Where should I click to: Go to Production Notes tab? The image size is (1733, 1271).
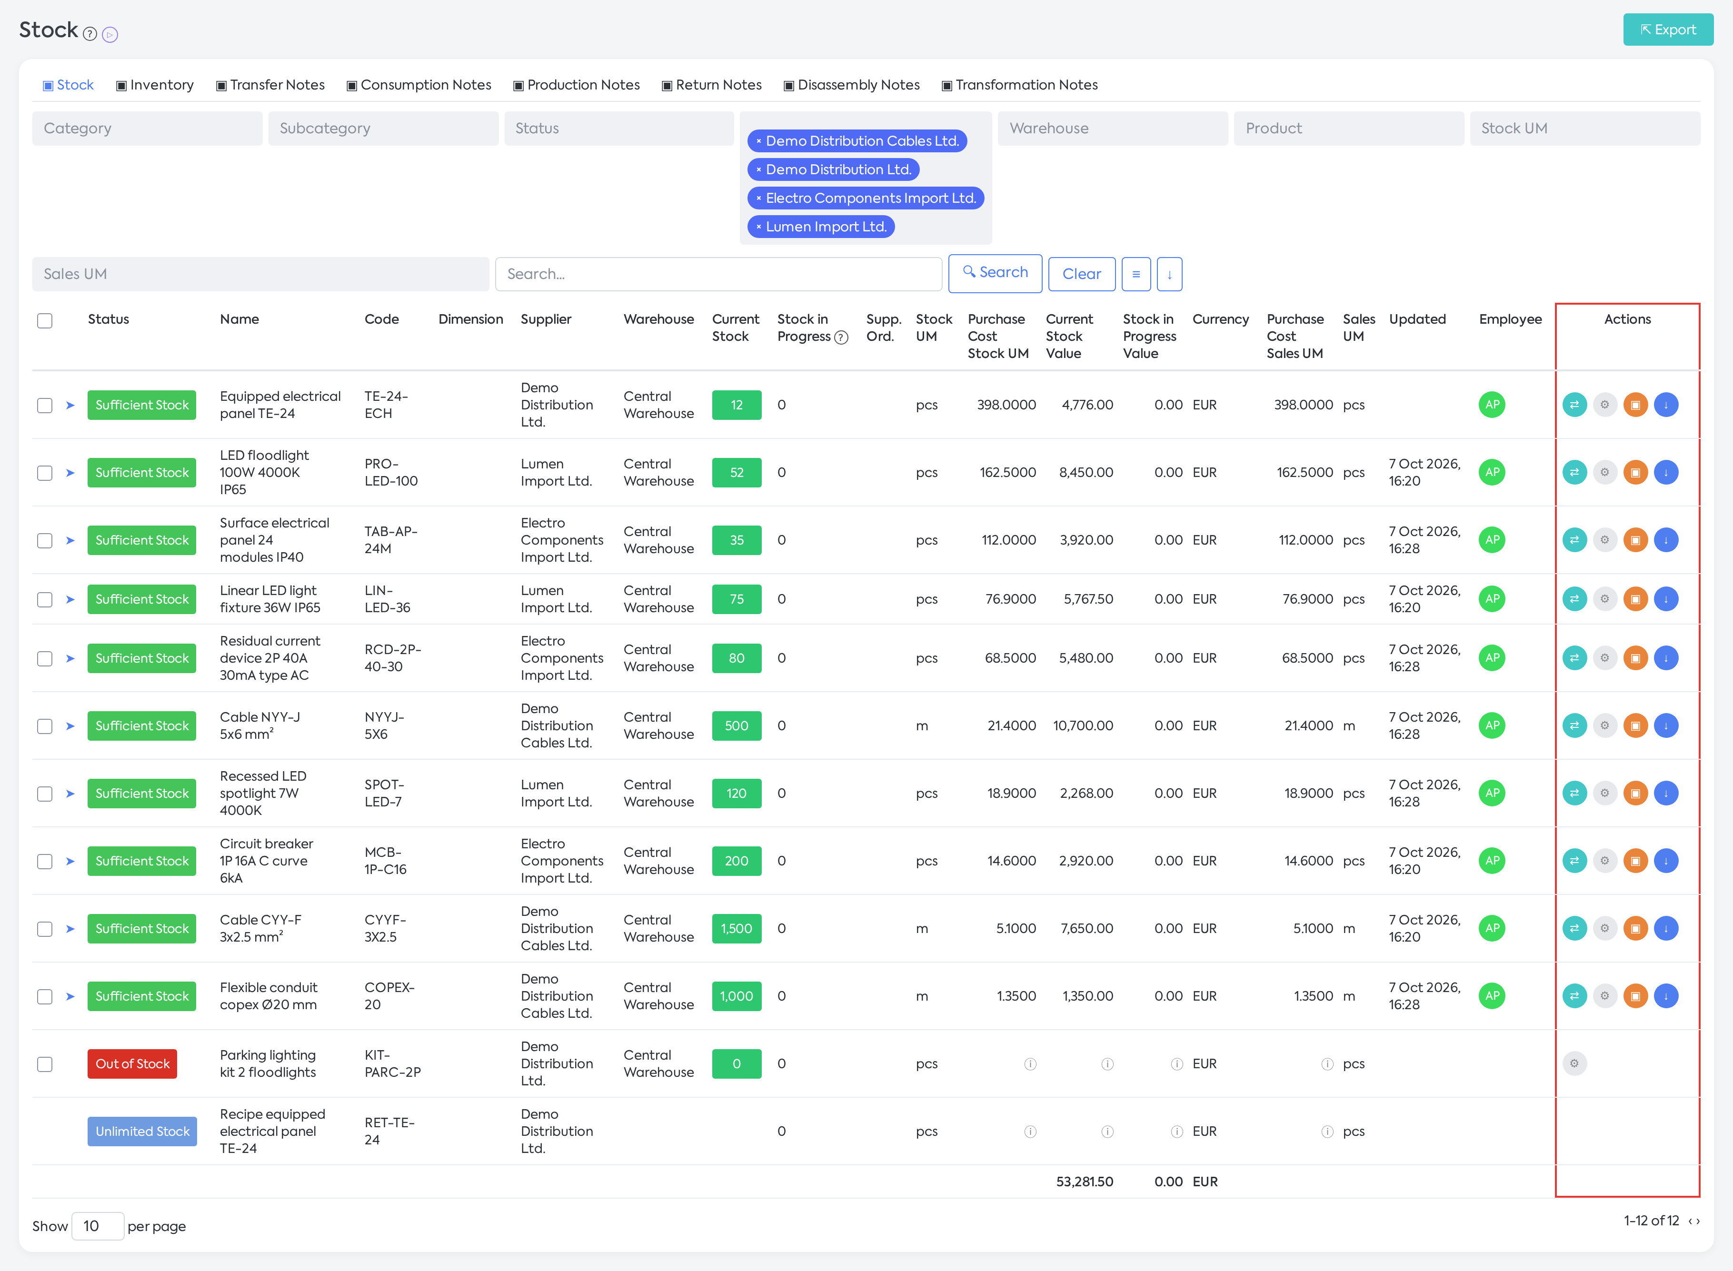coord(577,85)
